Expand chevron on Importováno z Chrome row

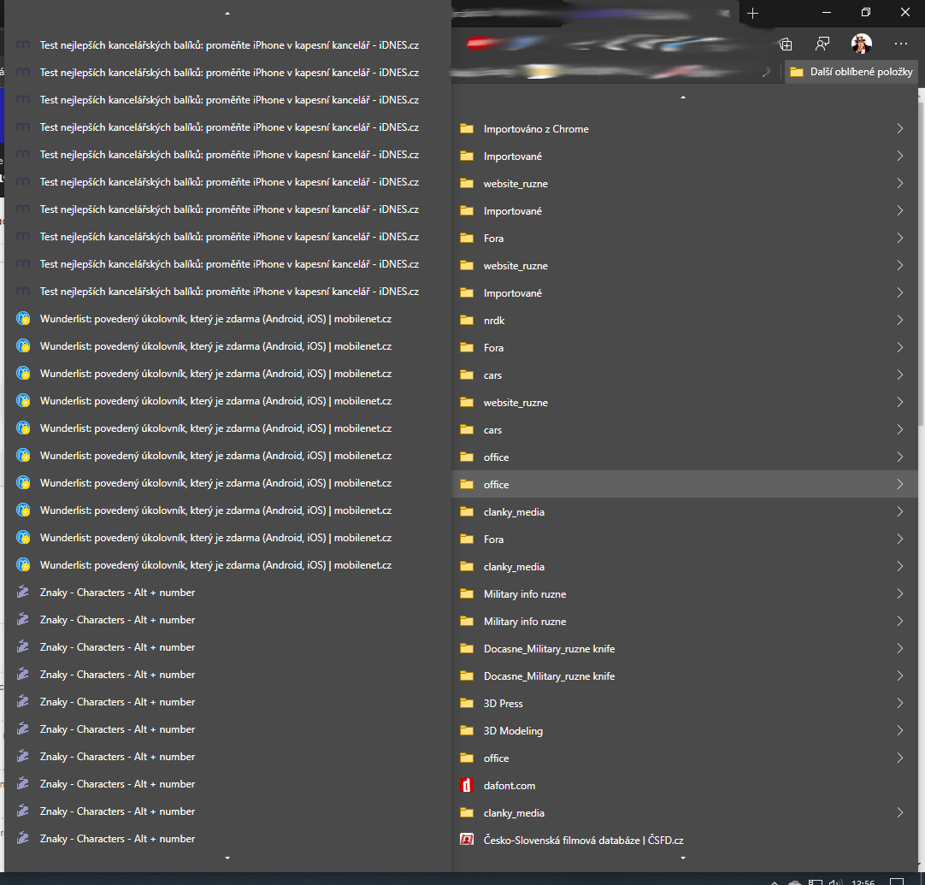pos(899,128)
